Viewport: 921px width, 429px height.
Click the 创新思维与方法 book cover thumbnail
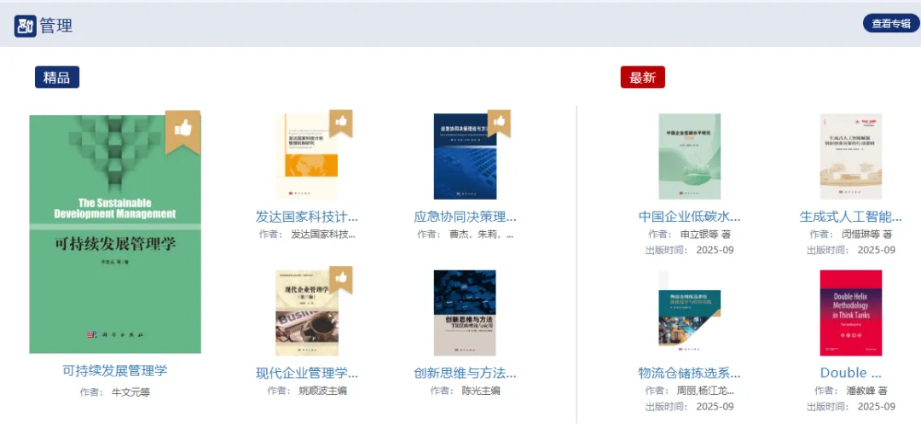[466, 313]
